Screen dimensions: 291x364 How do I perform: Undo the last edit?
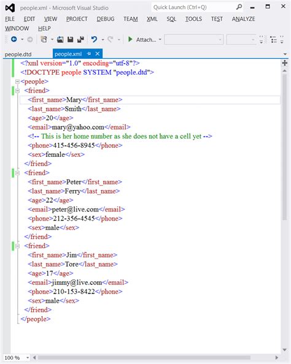[94, 39]
